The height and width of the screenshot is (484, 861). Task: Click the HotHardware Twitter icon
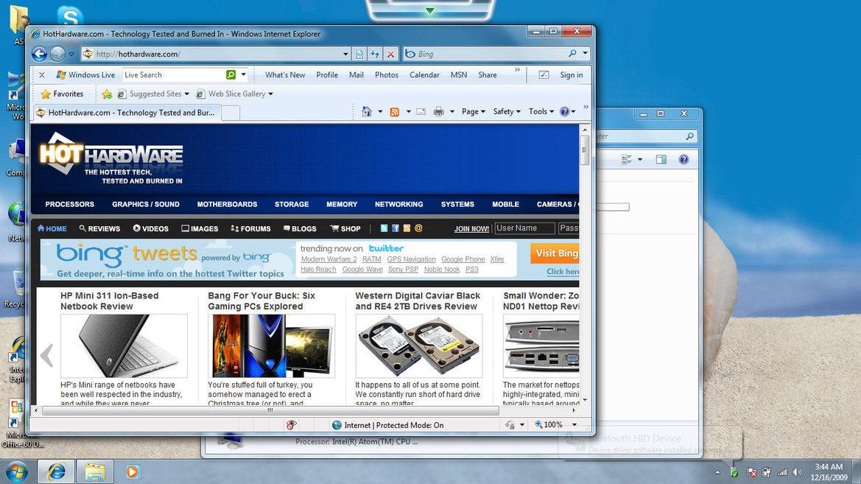[384, 228]
